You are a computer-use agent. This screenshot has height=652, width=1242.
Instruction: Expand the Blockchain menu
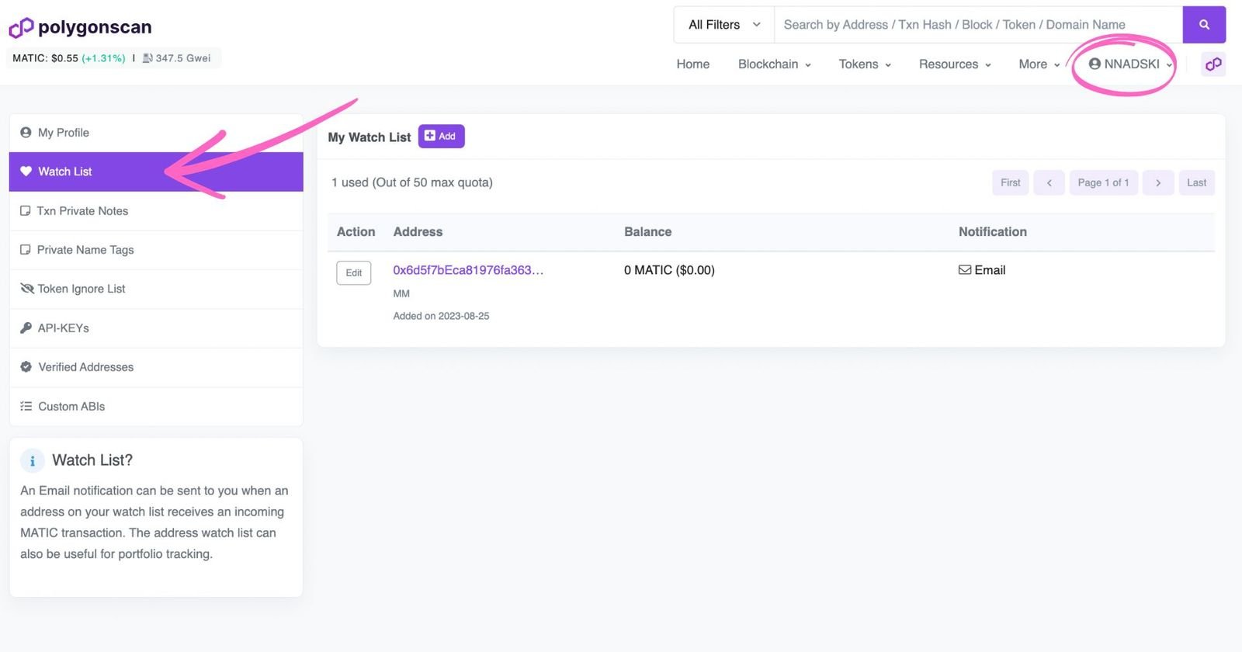pos(774,64)
